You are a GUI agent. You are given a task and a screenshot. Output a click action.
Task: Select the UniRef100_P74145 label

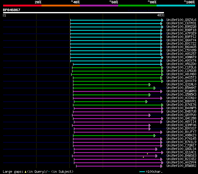181,139
